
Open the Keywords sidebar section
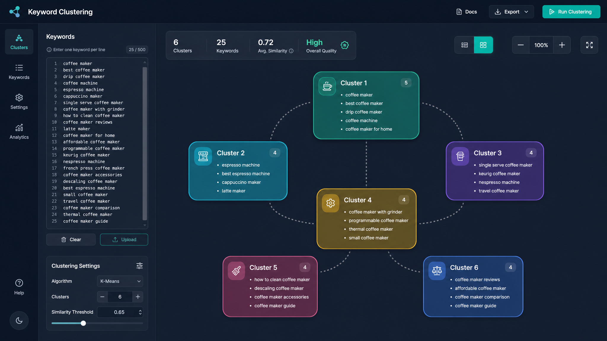19,72
